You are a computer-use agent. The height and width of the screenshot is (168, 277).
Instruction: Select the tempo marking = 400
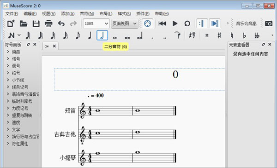[96, 96]
